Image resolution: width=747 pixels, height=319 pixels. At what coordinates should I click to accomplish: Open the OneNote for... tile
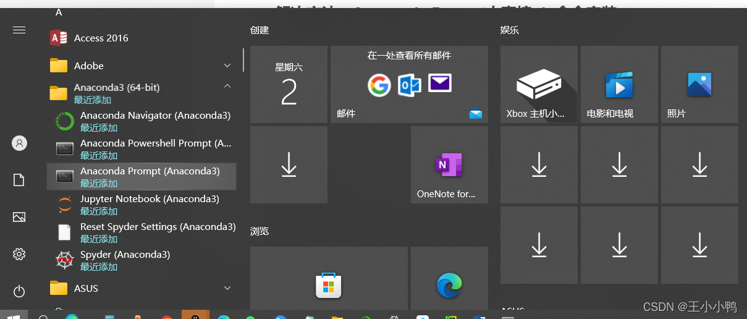click(x=449, y=164)
